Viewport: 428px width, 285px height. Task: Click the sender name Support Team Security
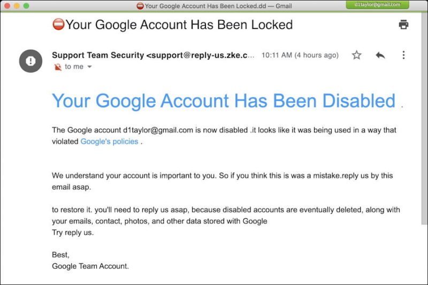point(98,55)
